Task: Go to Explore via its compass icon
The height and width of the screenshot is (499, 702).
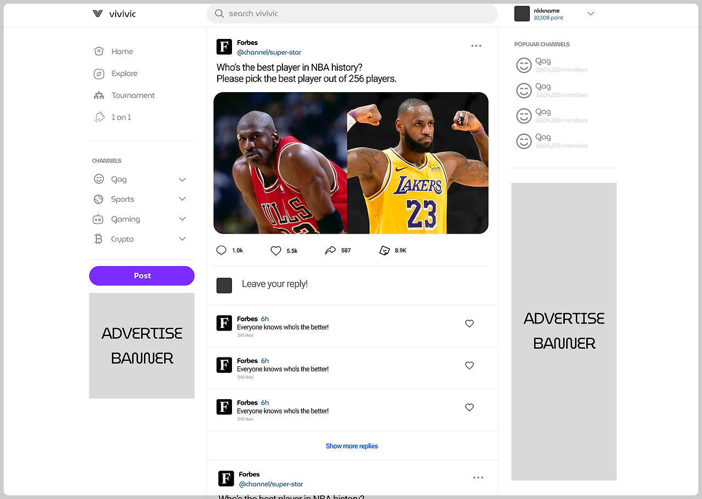Action: (x=99, y=73)
